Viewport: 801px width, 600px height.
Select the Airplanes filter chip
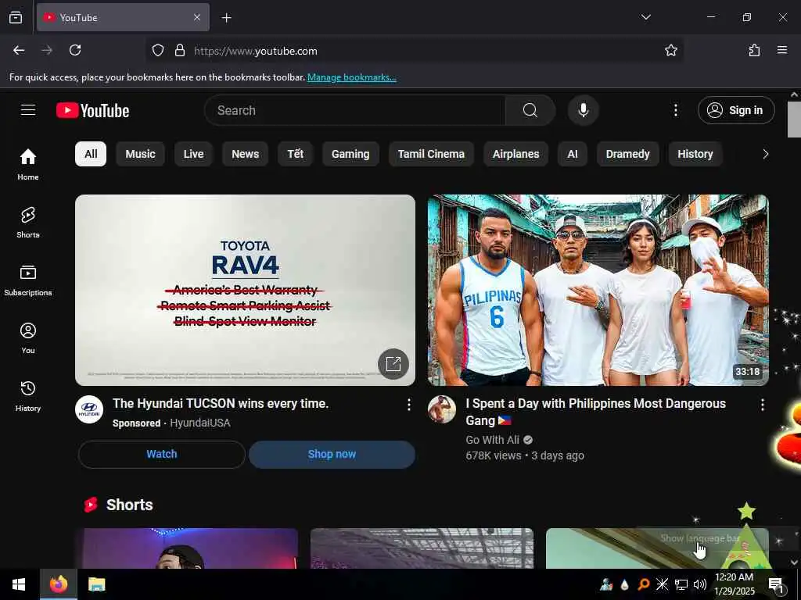pos(516,154)
